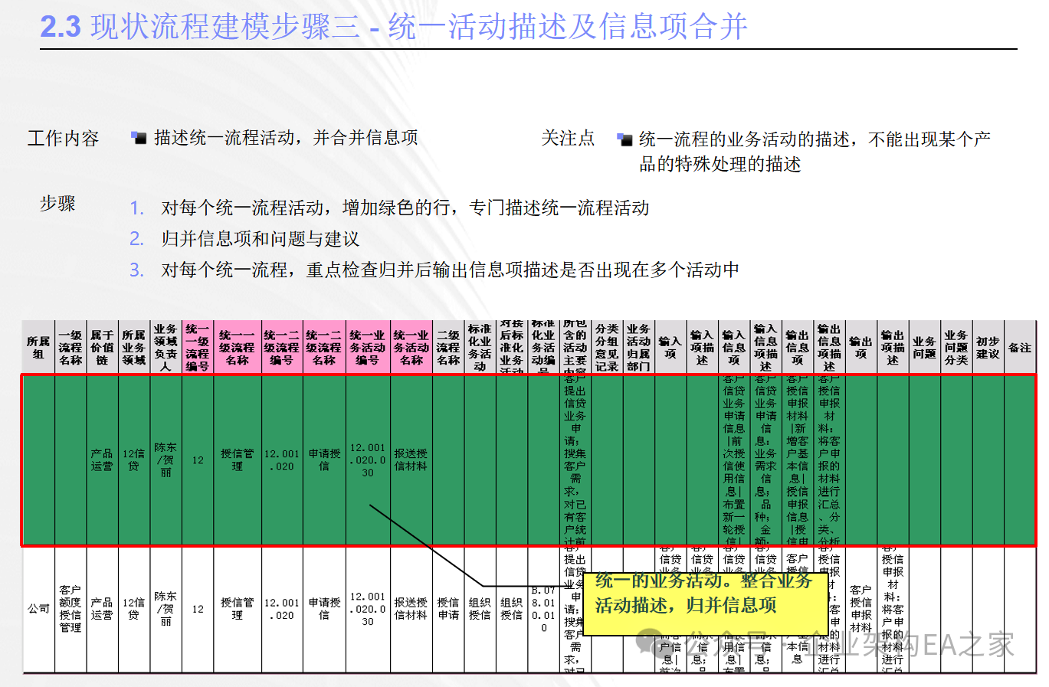Screen dimensions: 1049x687
Task: Select the pink '统一业务活动编号' header
Action: [368, 348]
